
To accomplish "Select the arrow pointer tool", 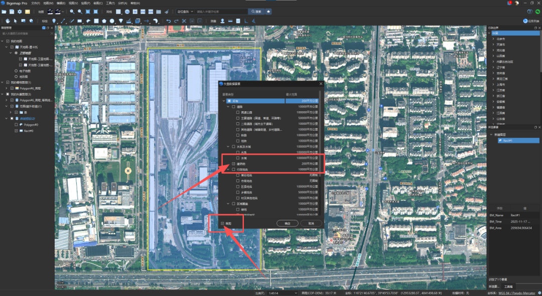I will (x=16, y=21).
